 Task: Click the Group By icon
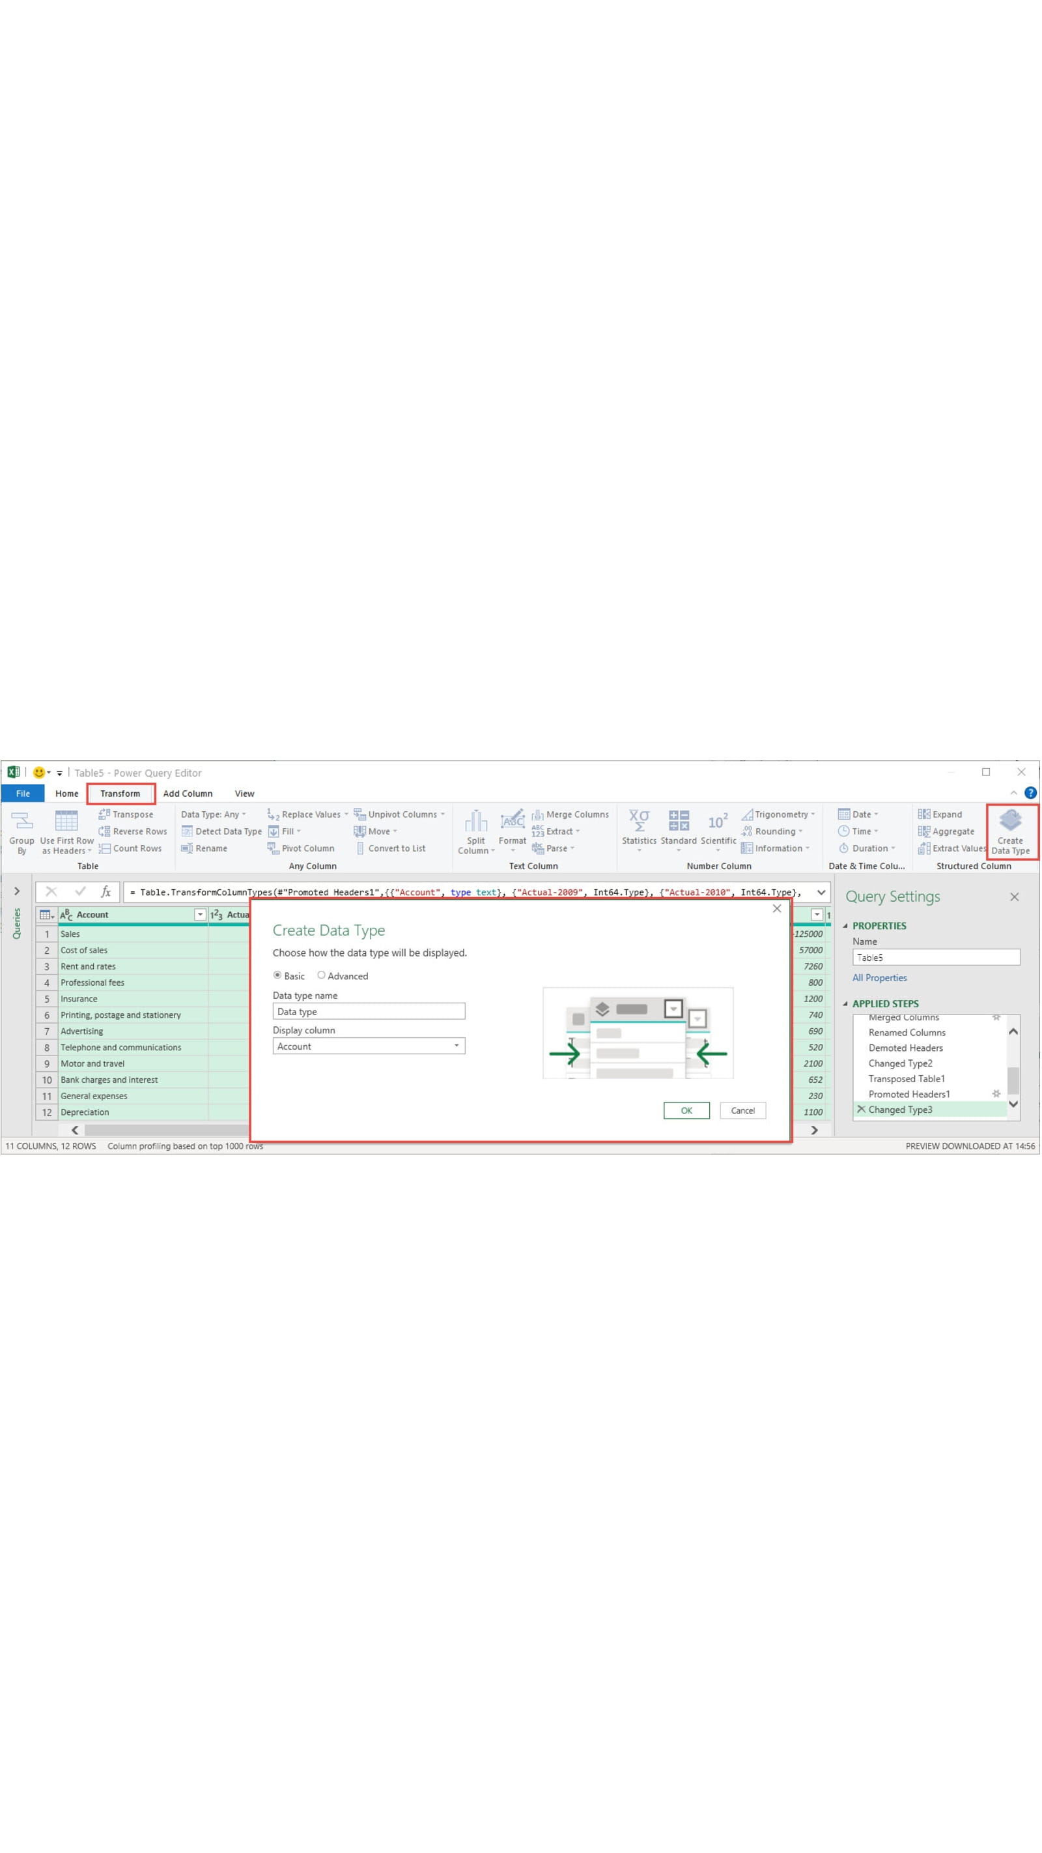coord(21,822)
